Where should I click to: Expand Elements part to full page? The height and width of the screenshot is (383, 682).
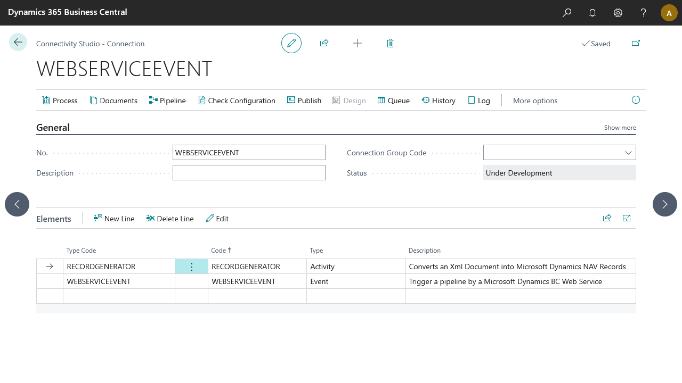tap(627, 218)
